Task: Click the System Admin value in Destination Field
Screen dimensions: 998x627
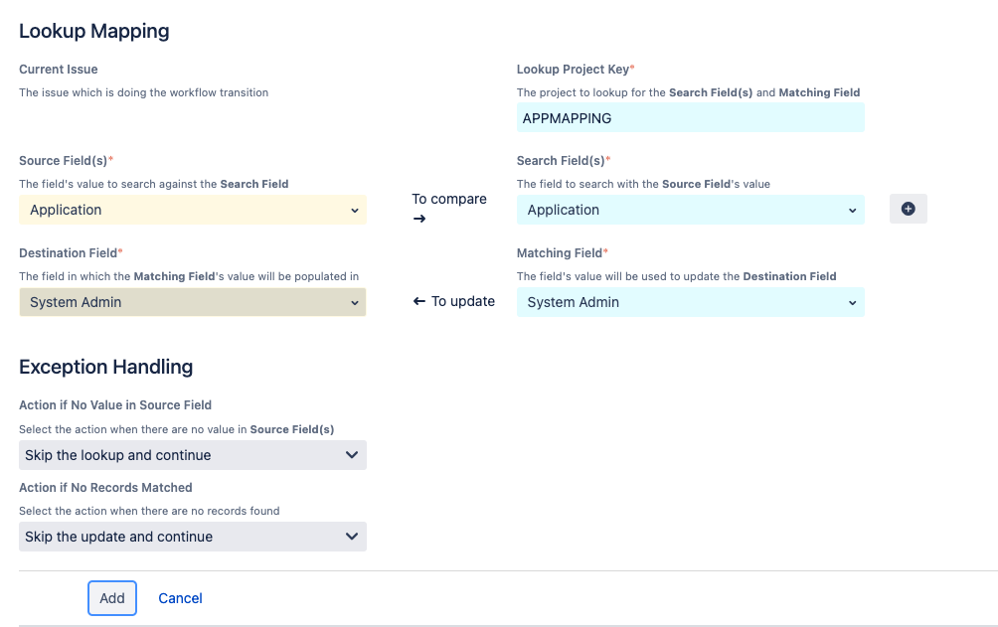Action: coord(77,301)
